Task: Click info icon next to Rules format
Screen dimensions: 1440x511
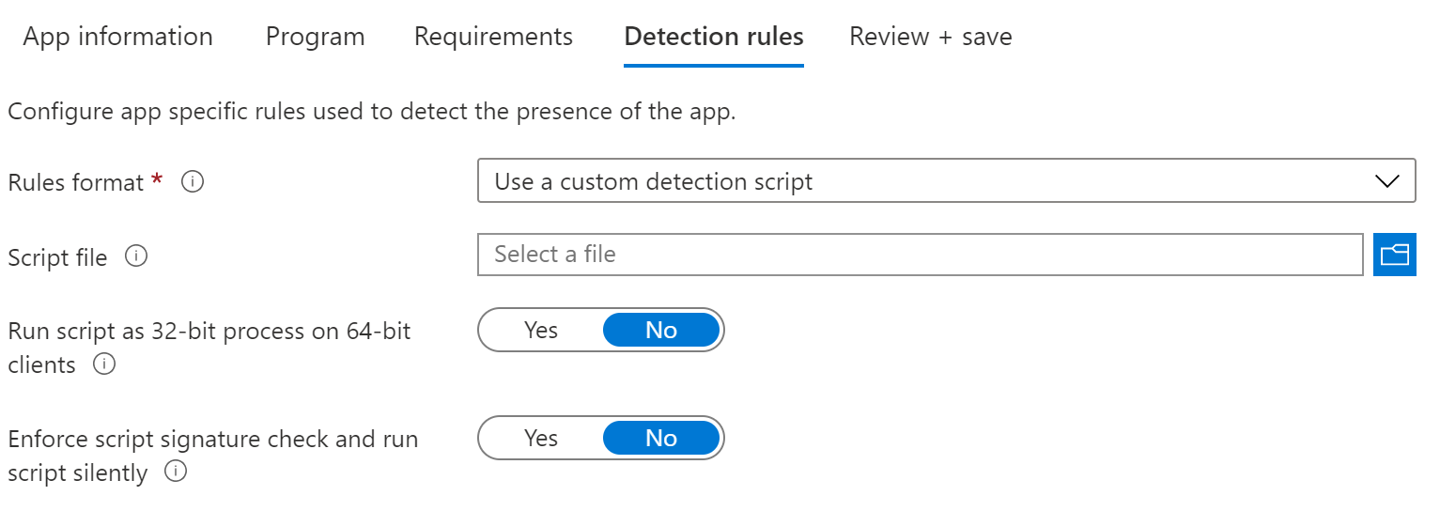Action: 193,182
